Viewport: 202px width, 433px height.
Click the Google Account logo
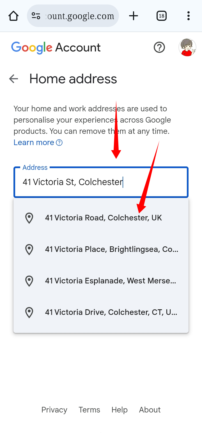[56, 48]
